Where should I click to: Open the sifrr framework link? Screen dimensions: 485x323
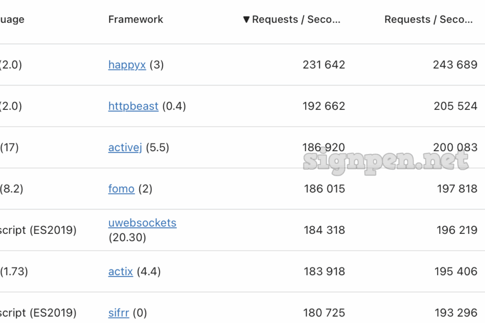pos(118,313)
